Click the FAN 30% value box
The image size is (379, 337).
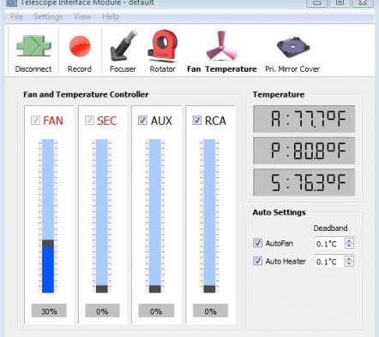(49, 310)
